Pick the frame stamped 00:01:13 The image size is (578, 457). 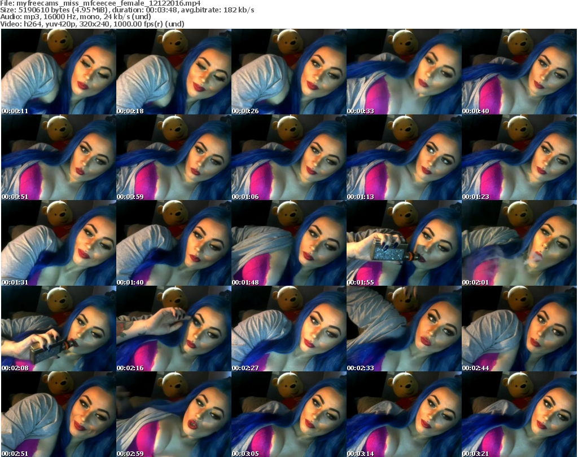(x=404, y=157)
